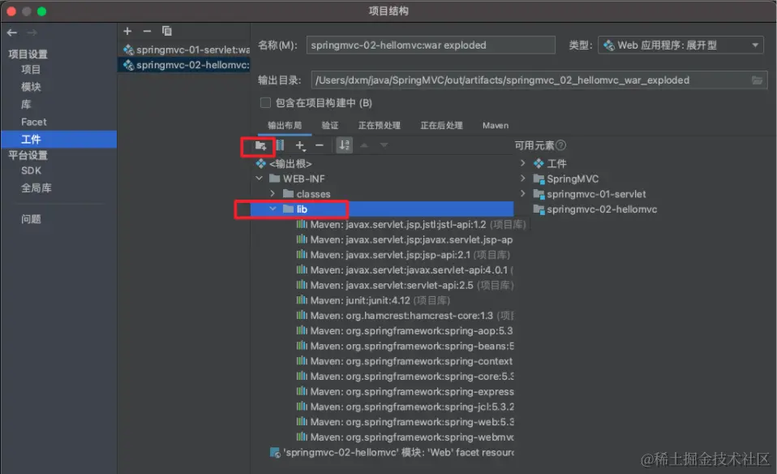Click the forward navigation arrow
Viewport: 777px width, 474px height.
(32, 32)
